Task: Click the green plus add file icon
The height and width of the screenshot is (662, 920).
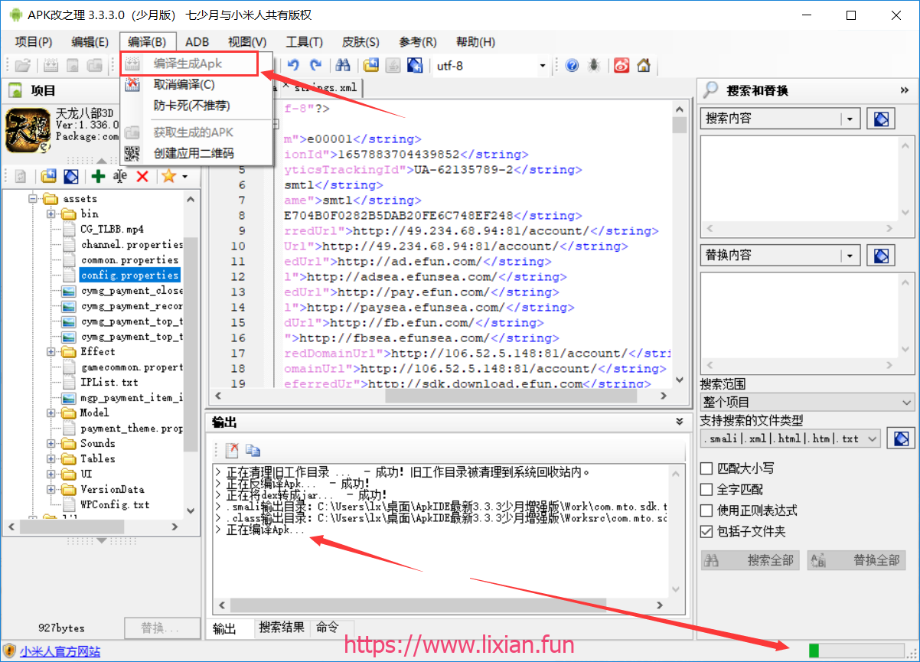Action: coord(98,177)
